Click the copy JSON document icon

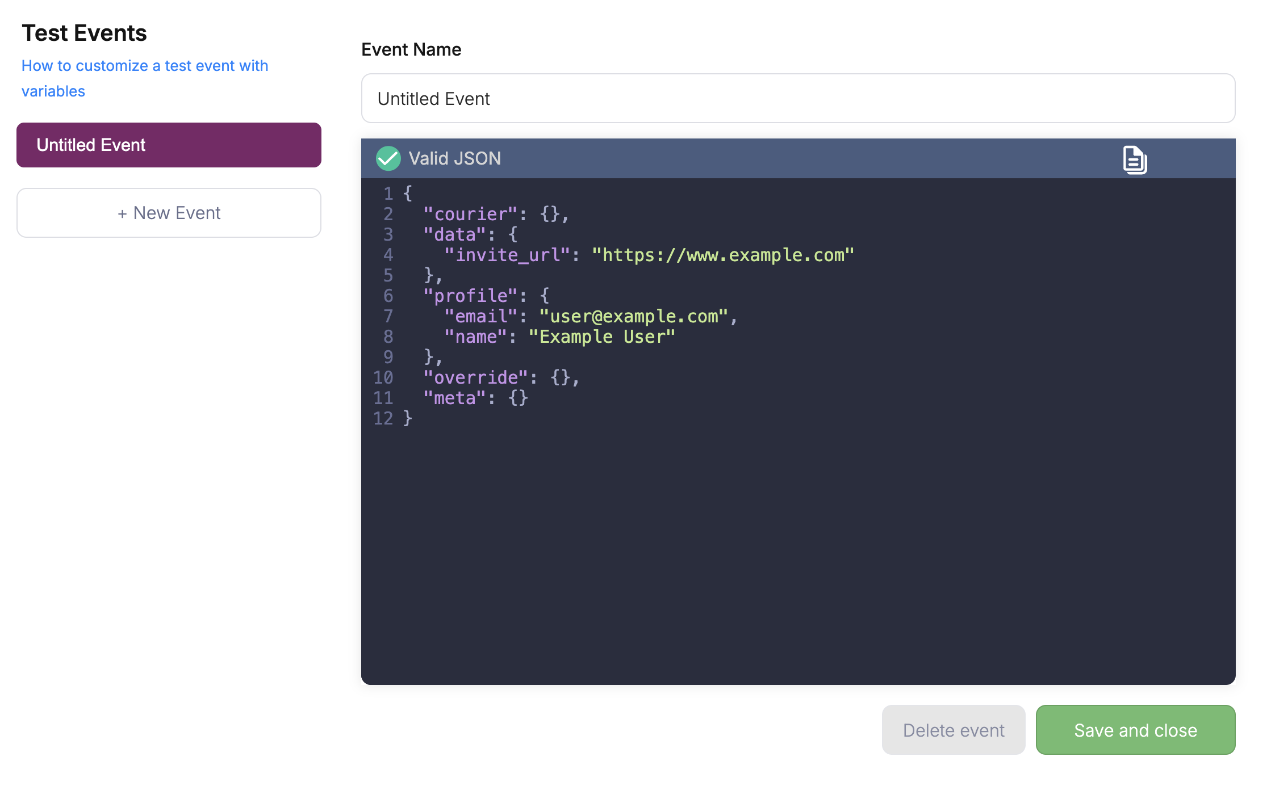click(x=1135, y=159)
